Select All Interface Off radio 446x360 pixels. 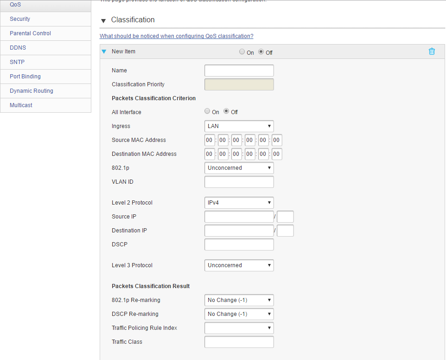[226, 111]
